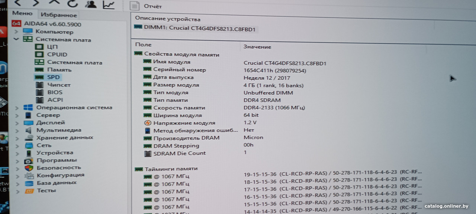Select timing row 19-15-15-36
This screenshot has height=214, width=476.
pyautogui.click(x=283, y=175)
